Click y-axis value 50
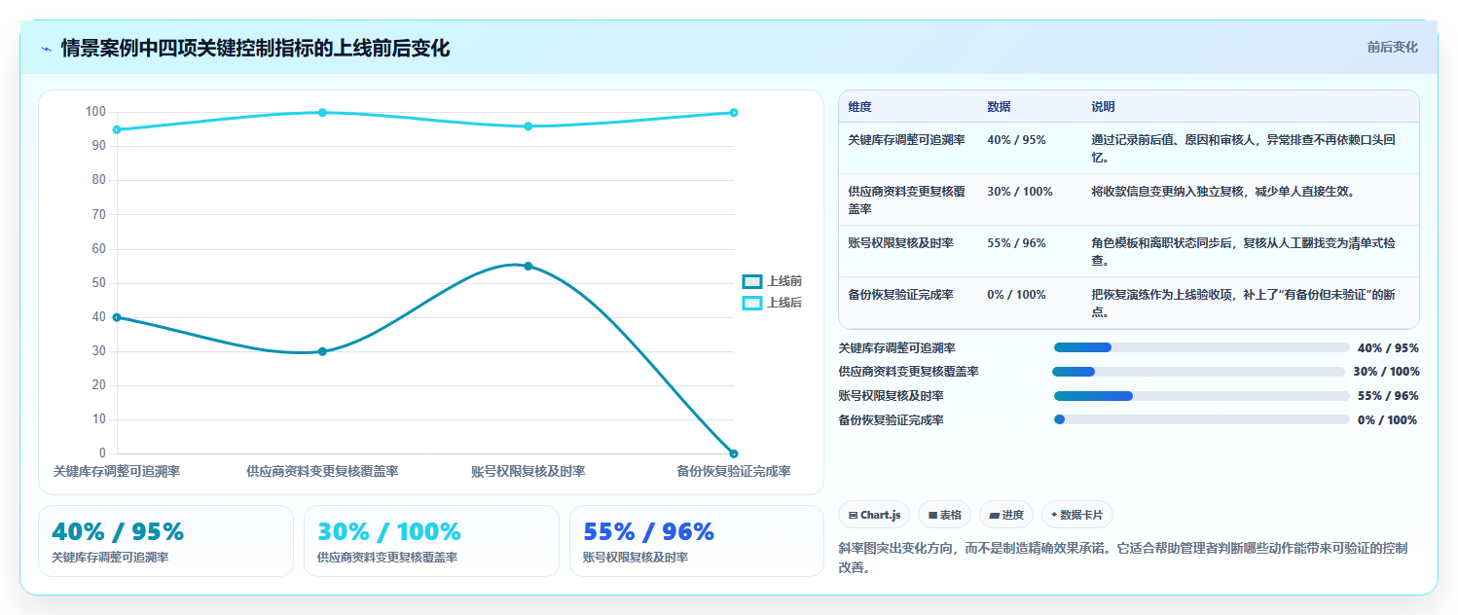The height and width of the screenshot is (615, 1458). (x=98, y=283)
